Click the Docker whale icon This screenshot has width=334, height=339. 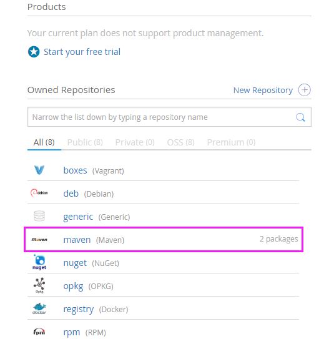(39, 308)
